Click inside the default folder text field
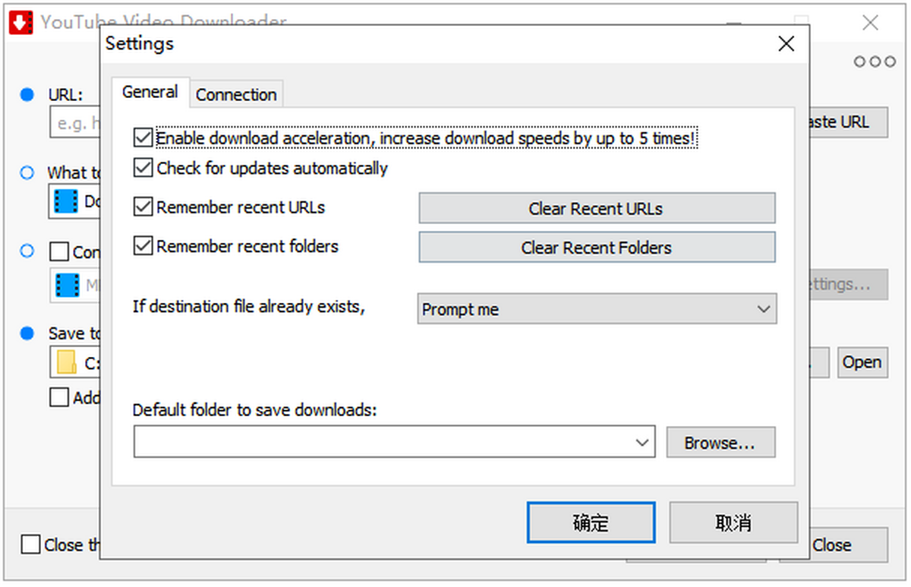Screen dimensions: 911x587 click(380, 442)
